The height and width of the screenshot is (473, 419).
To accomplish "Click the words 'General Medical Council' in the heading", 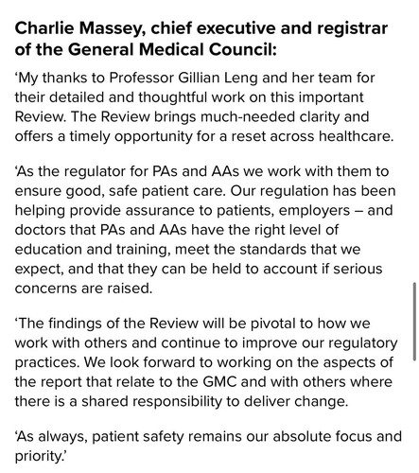I will (x=170, y=49).
